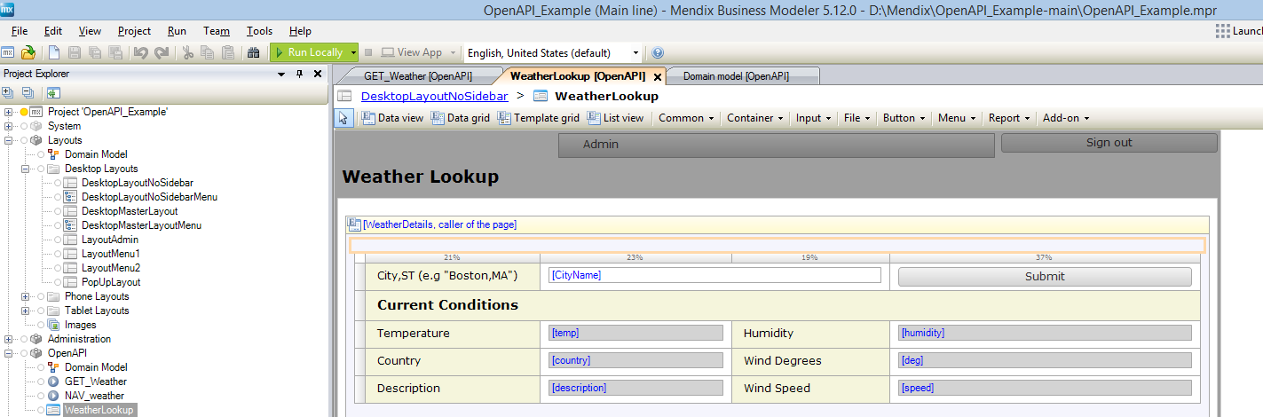Select the CityName input field
The image size is (1263, 417).
tap(714, 275)
